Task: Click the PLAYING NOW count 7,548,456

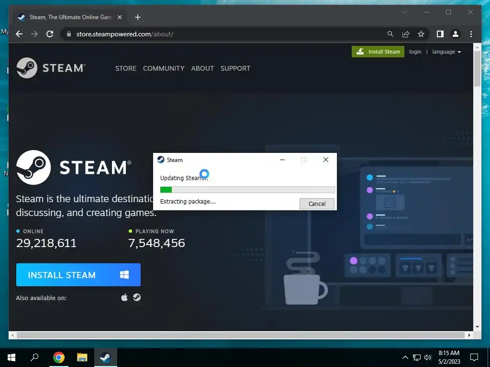Action: (x=156, y=243)
